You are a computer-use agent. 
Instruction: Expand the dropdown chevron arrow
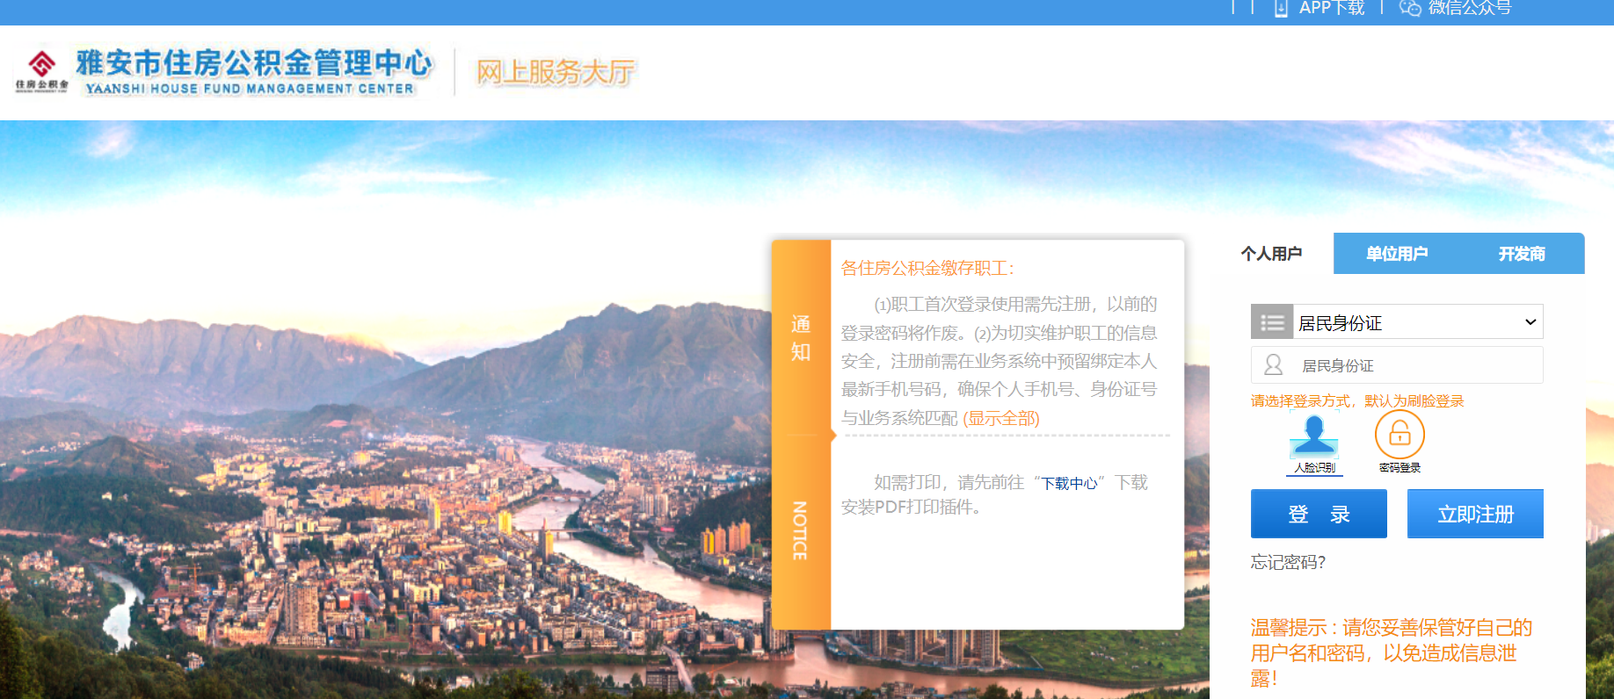[1530, 322]
